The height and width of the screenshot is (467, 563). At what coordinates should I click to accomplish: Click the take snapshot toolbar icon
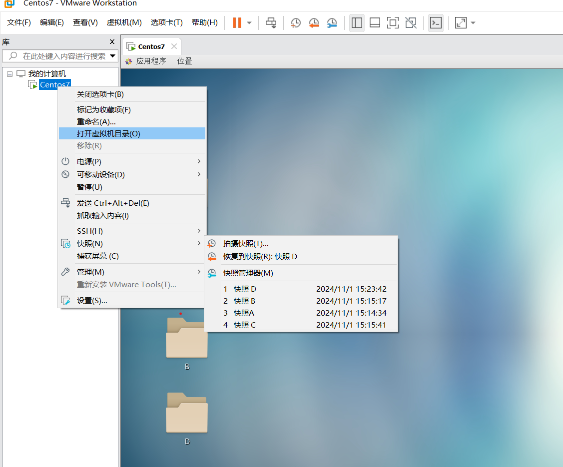click(x=296, y=23)
